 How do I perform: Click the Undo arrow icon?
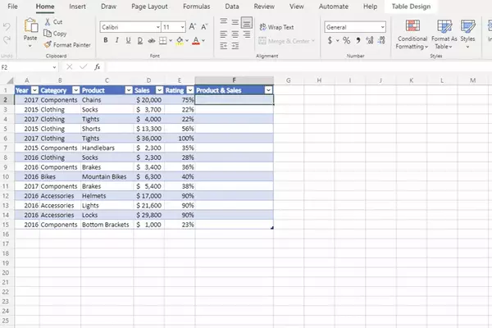[7, 27]
